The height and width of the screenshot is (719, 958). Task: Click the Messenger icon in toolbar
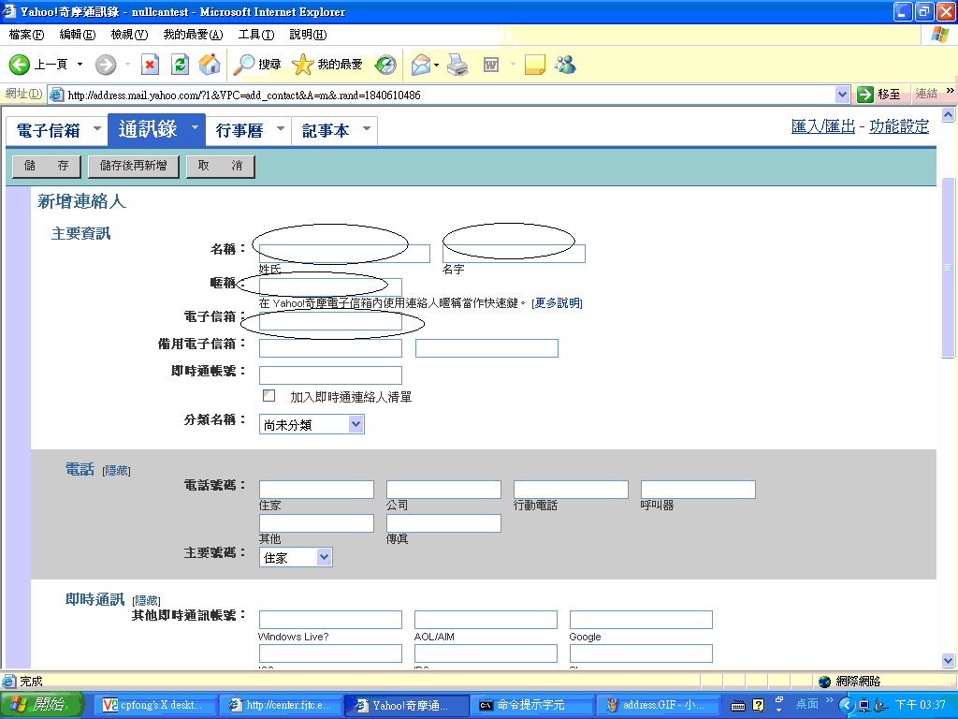pyautogui.click(x=565, y=65)
